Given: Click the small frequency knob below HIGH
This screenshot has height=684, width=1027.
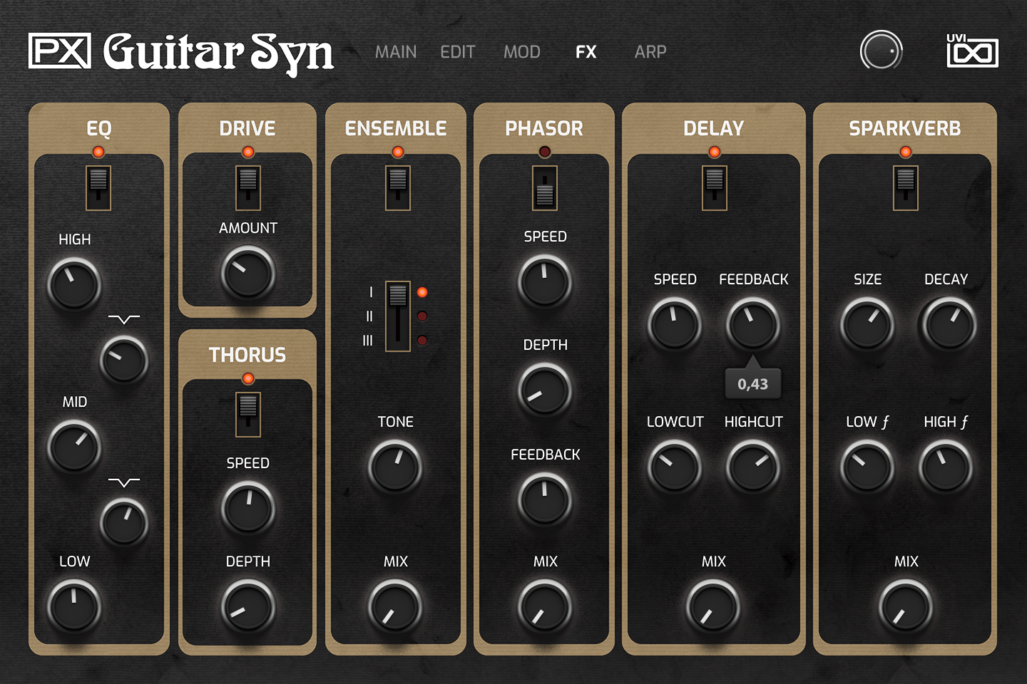Looking at the screenshot, I should (124, 360).
